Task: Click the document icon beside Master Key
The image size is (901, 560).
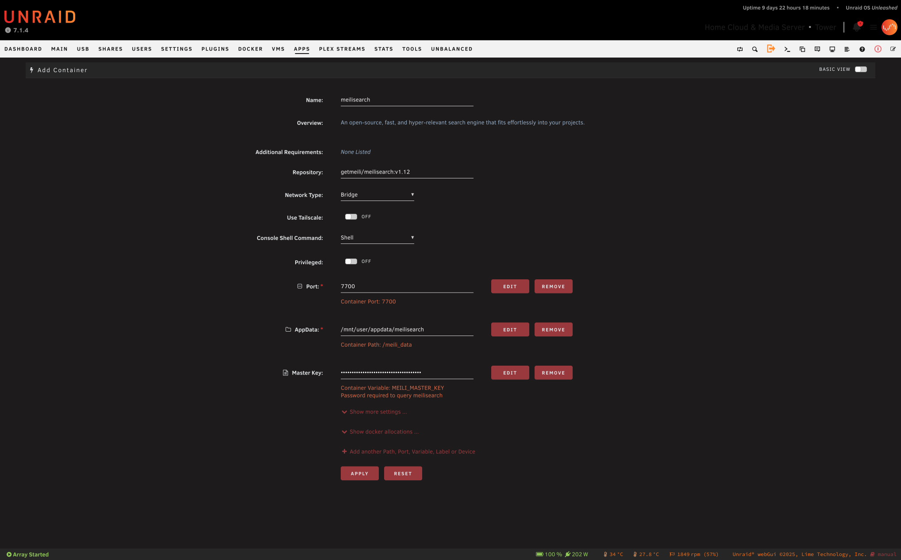Action: (x=285, y=373)
